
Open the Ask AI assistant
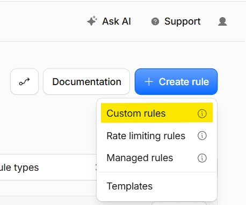tap(109, 21)
